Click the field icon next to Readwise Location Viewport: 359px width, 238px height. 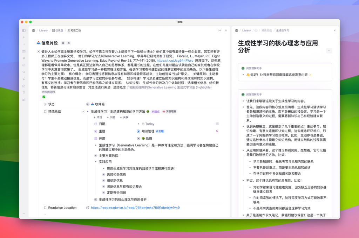45,208
